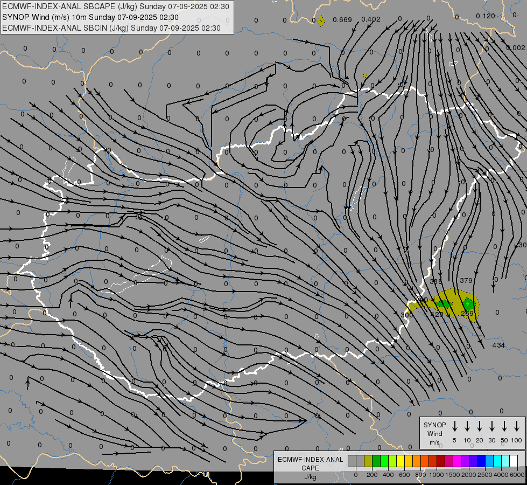Select the dark green CAPE legend swatch

[376, 461]
